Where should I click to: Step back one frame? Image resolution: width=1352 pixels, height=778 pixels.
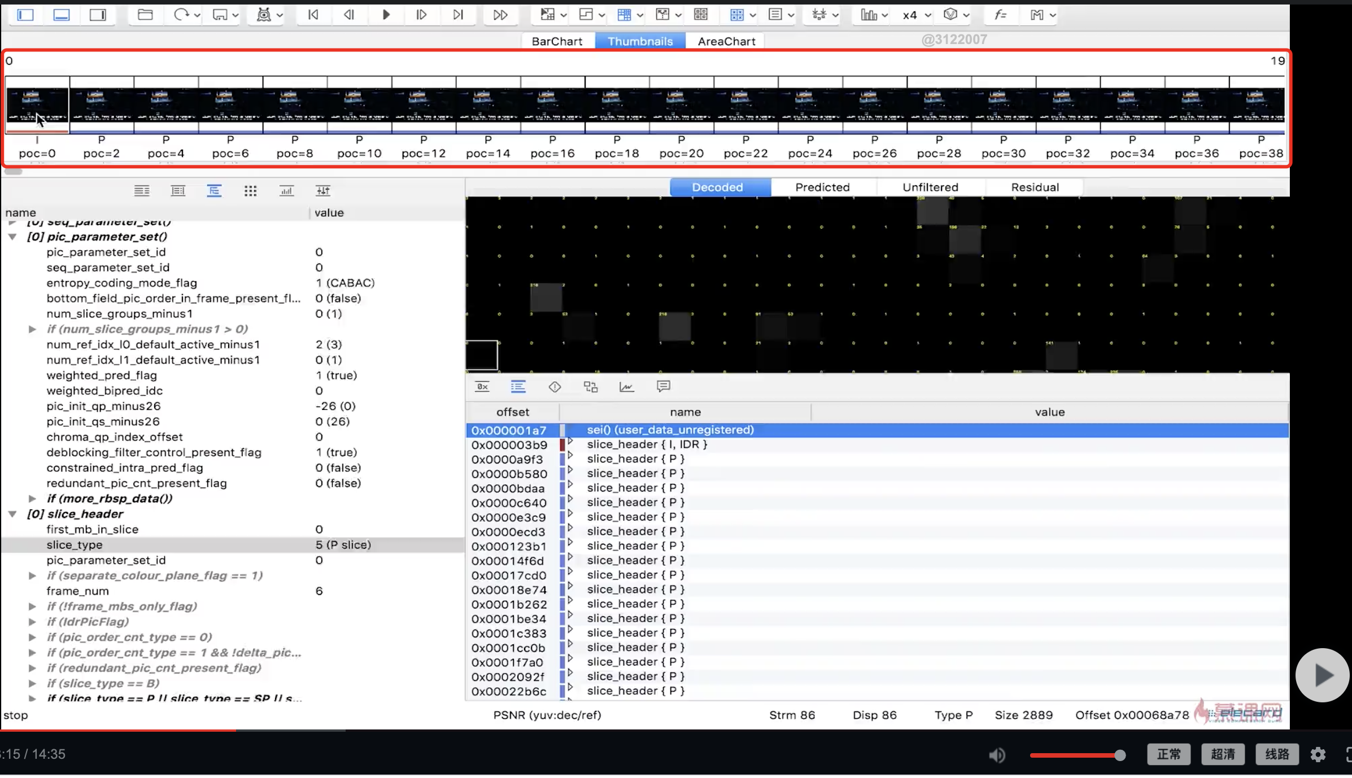pos(349,15)
